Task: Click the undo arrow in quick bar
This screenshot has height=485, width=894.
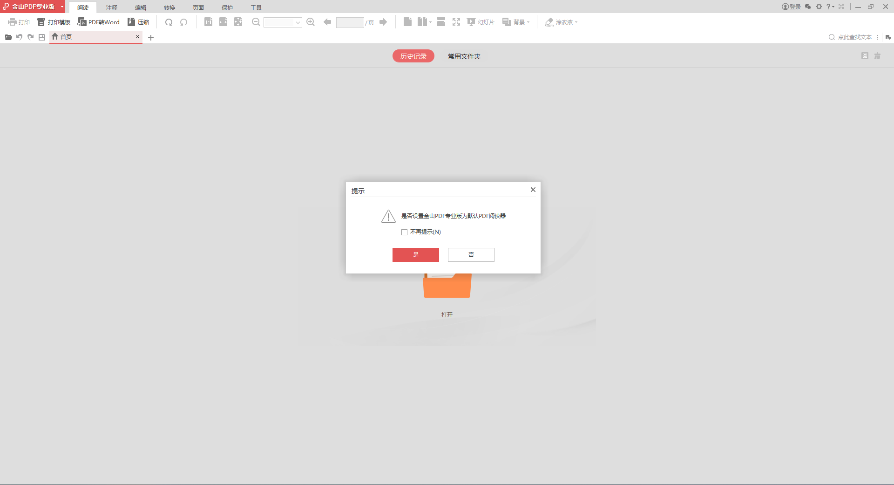Action: tap(20, 37)
